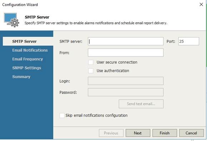The height and width of the screenshot is (141, 207).
Task: Click the Password input field
Action: pos(126,92)
